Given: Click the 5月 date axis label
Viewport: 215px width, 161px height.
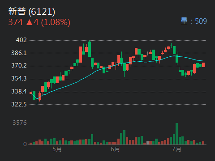Looking at the screenshot, I should [57, 149].
